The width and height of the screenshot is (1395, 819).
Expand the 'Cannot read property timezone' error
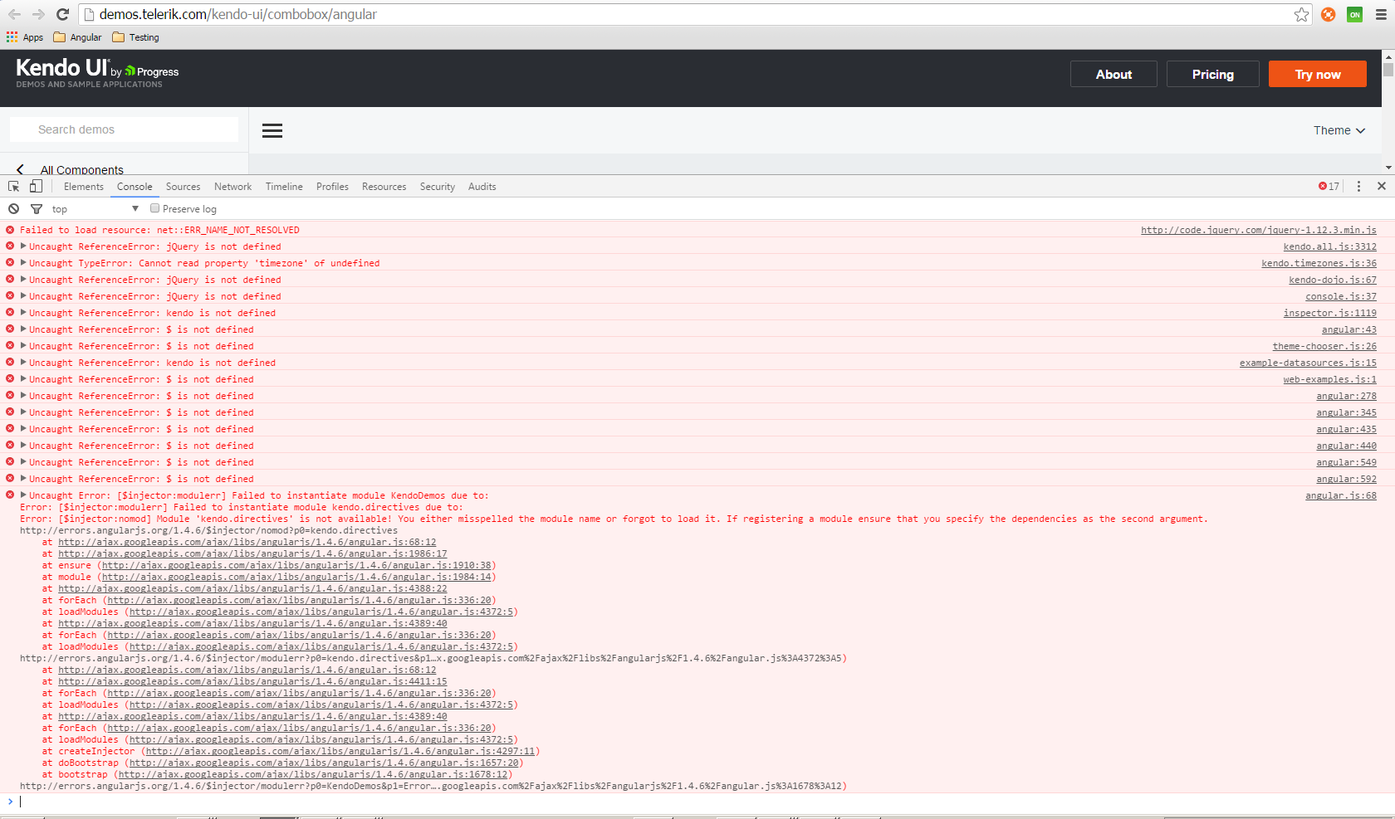pyautogui.click(x=23, y=263)
